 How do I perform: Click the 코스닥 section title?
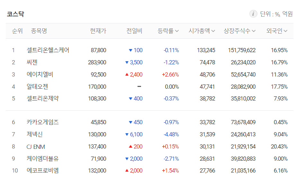[x=15, y=14]
